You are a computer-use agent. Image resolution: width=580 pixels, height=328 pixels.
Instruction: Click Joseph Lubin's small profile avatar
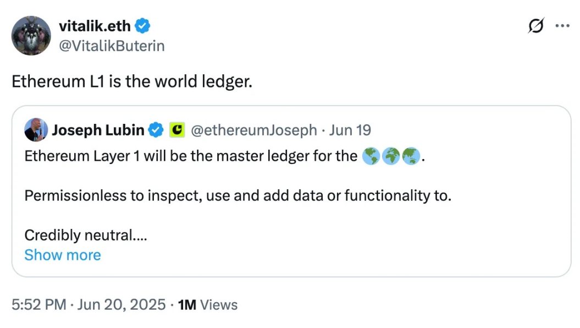[x=35, y=130]
